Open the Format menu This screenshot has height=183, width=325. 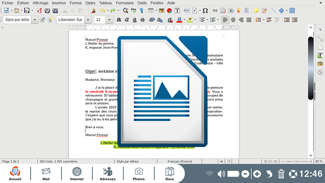click(x=75, y=3)
